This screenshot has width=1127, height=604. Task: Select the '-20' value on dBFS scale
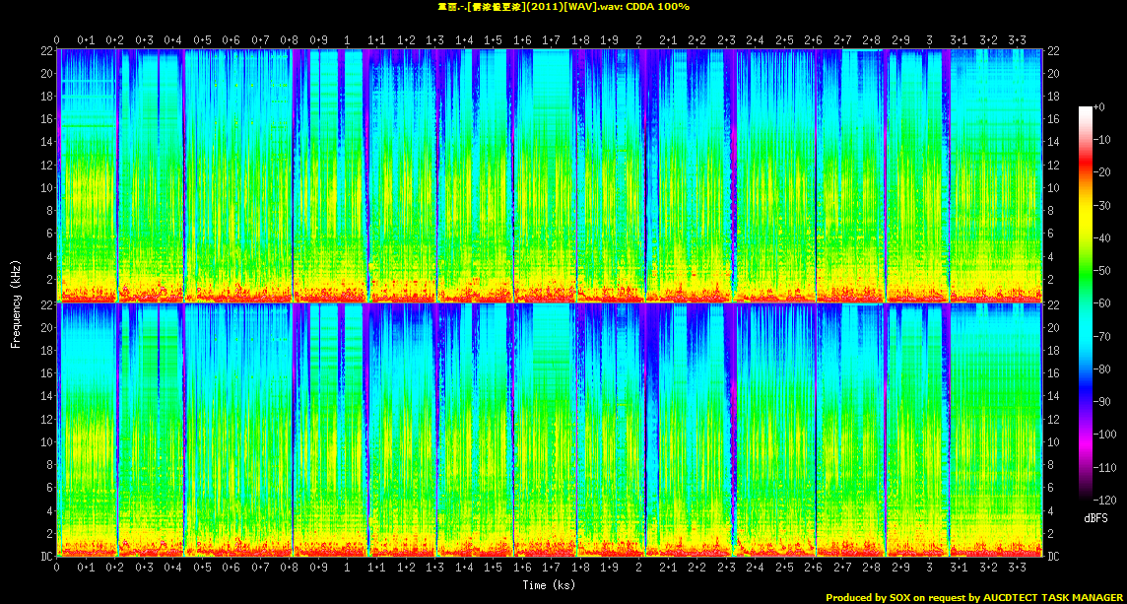pyautogui.click(x=1101, y=171)
